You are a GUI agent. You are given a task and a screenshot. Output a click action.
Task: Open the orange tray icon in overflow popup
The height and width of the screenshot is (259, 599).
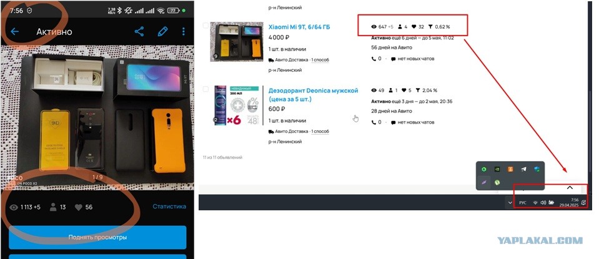[x=510, y=169]
